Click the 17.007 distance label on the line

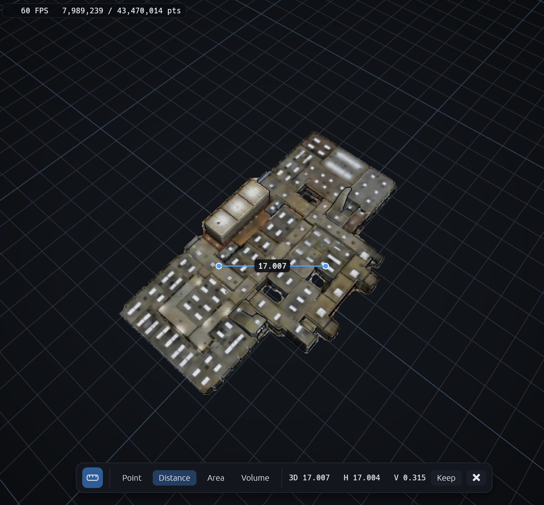tap(272, 266)
